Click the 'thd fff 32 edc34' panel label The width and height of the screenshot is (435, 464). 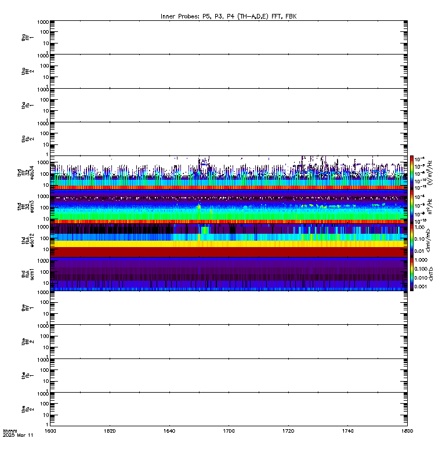point(26,172)
